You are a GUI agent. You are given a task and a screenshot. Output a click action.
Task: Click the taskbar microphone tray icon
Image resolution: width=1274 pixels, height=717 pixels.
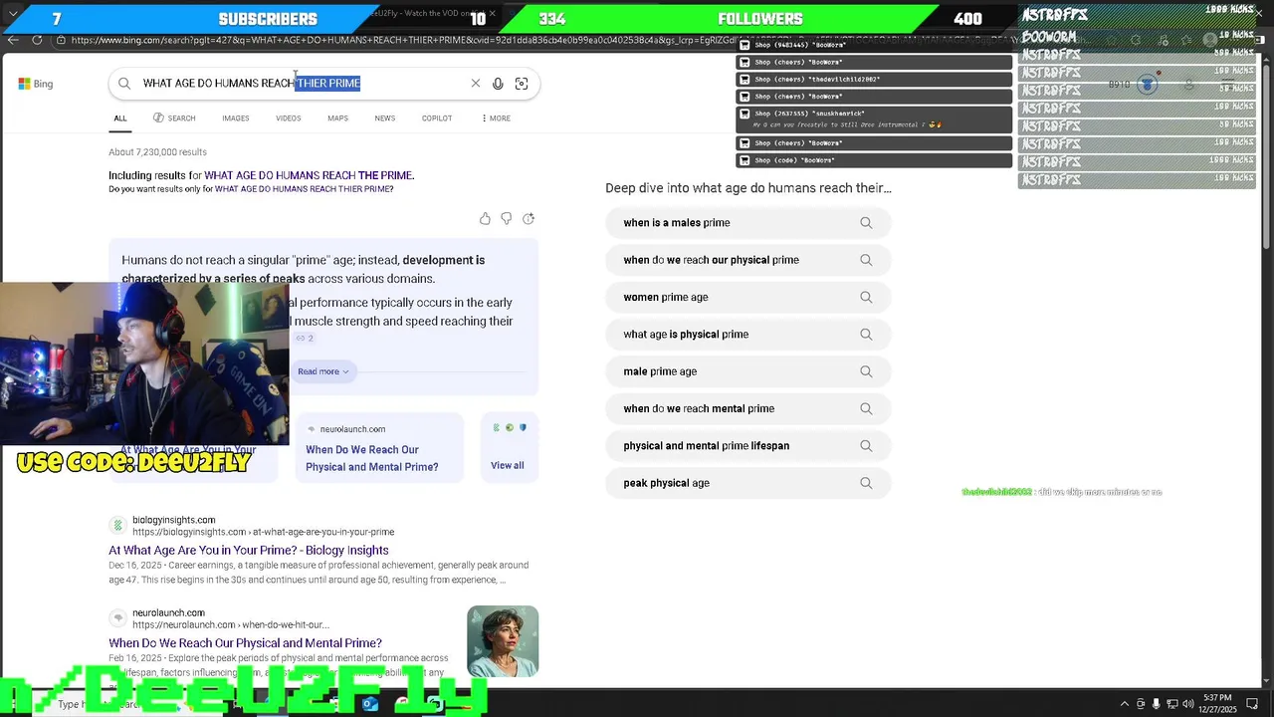tap(1156, 704)
